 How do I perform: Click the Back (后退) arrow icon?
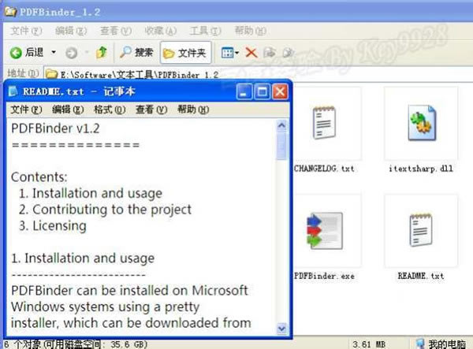(x=15, y=53)
